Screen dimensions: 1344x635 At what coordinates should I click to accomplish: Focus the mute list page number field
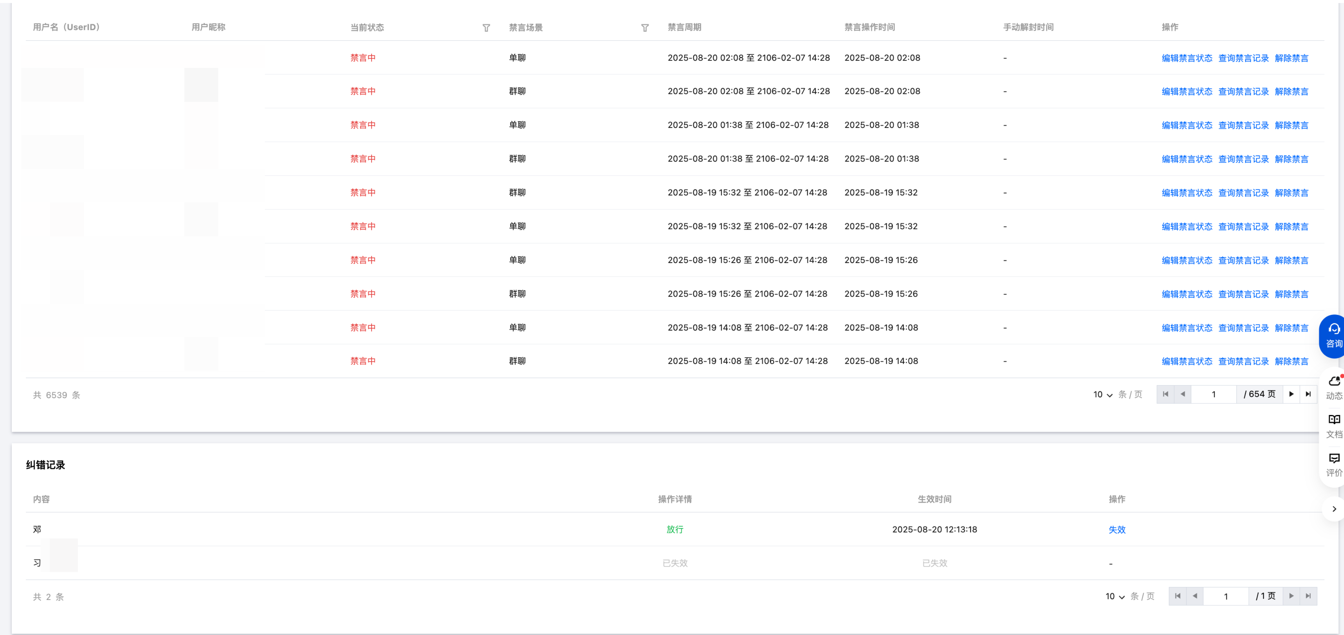click(x=1214, y=394)
